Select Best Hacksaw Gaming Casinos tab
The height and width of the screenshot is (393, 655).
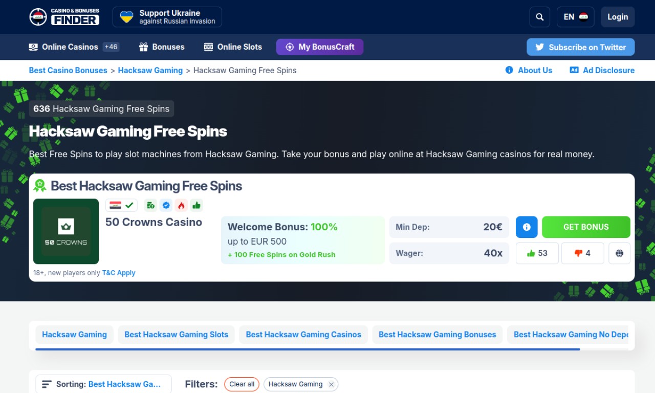(303, 335)
